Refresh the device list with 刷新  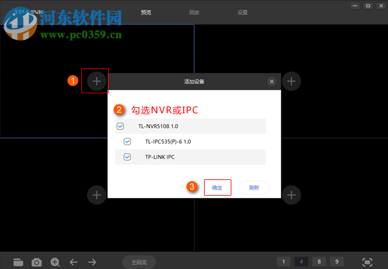(x=254, y=188)
